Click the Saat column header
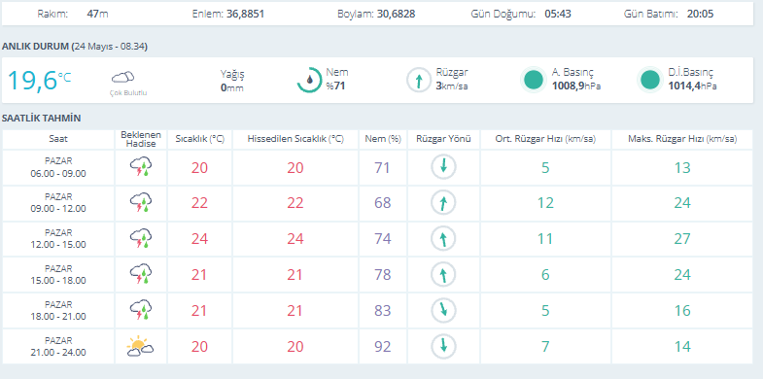The width and height of the screenshot is (763, 379). click(58, 139)
